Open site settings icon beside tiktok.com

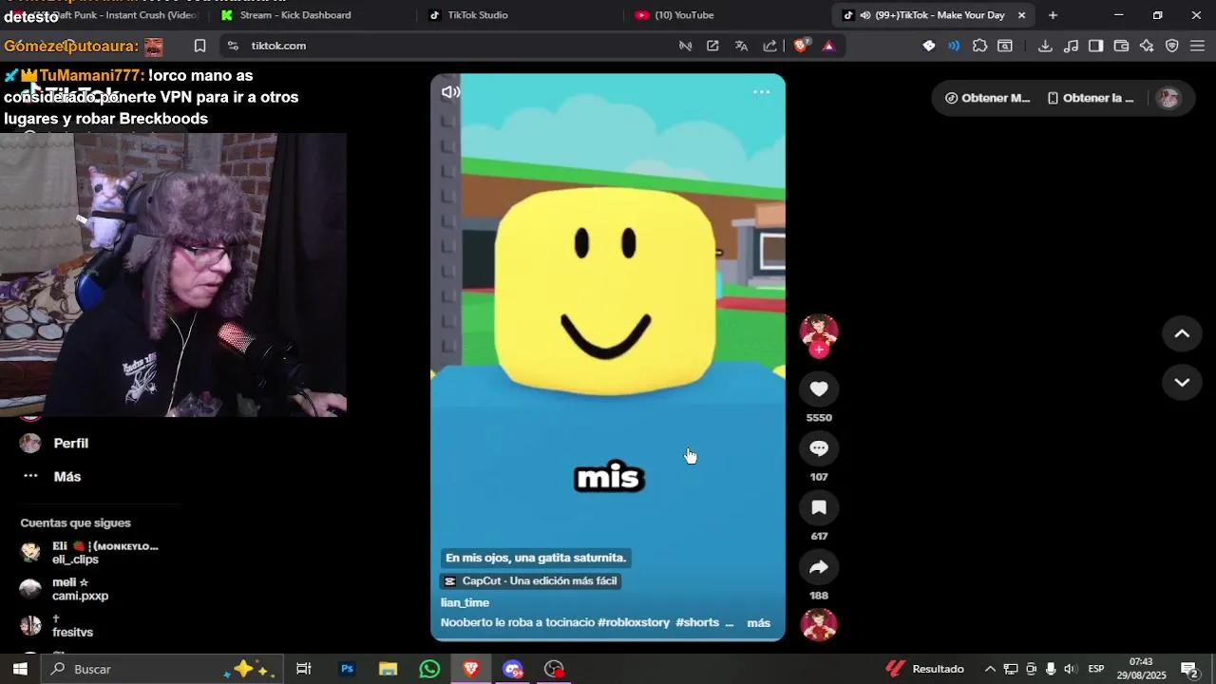click(x=233, y=46)
